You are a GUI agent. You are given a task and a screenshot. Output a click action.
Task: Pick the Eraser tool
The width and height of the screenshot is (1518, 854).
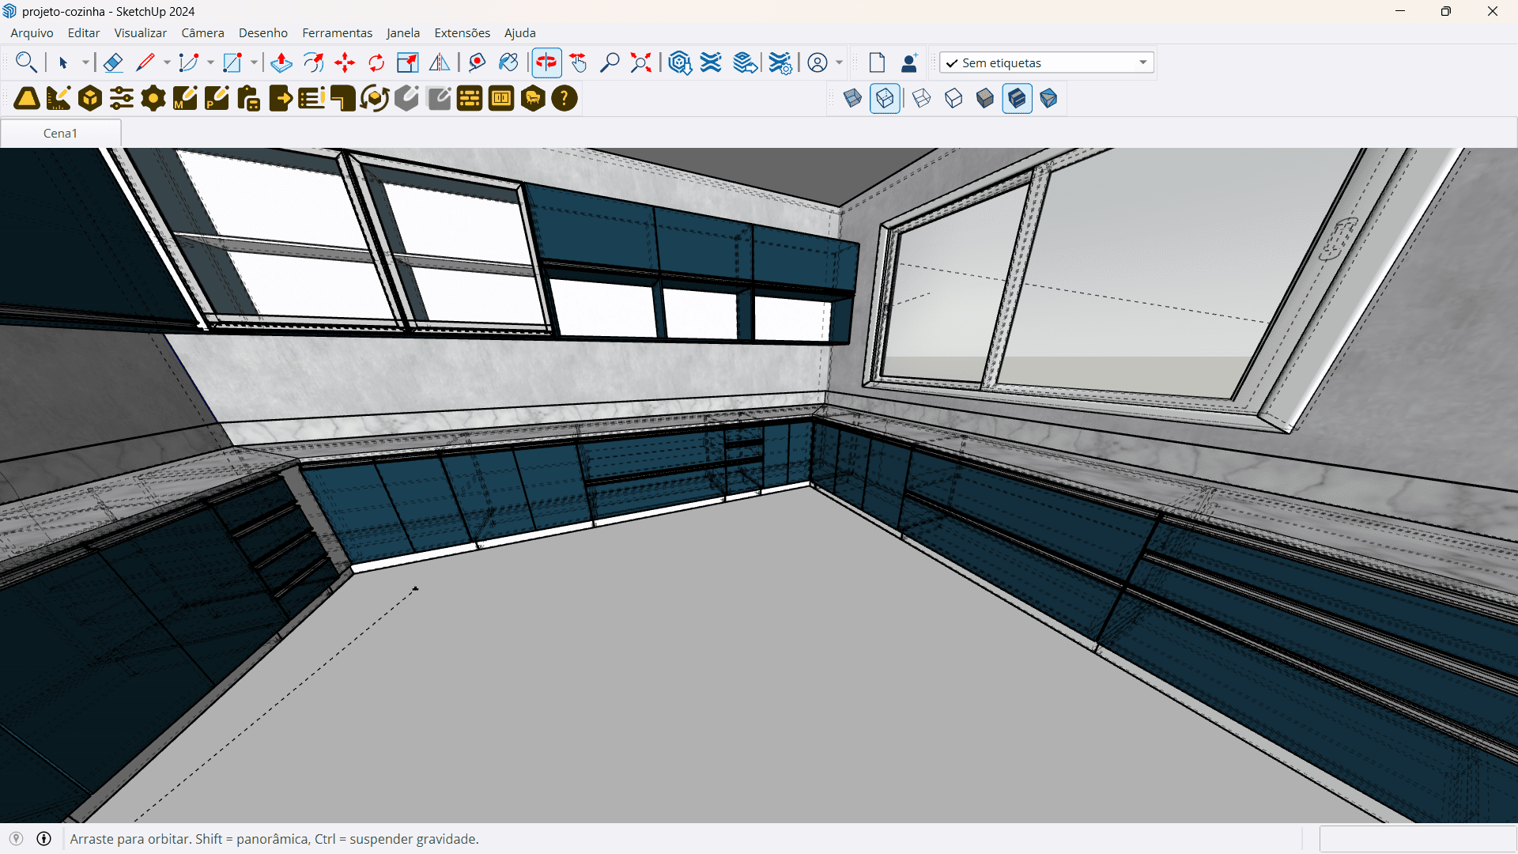coord(113,62)
